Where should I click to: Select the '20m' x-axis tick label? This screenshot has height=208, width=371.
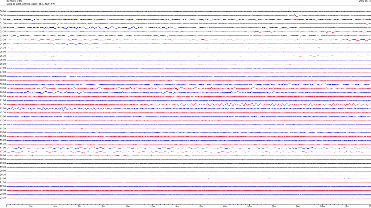coord(249,206)
